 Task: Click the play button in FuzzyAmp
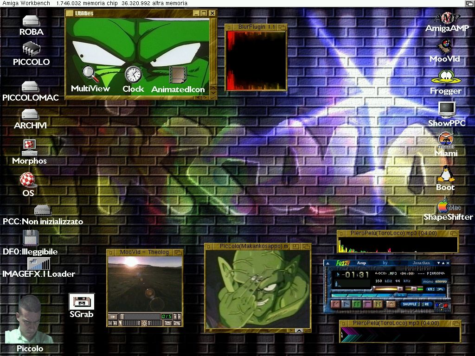pyautogui.click(x=346, y=304)
